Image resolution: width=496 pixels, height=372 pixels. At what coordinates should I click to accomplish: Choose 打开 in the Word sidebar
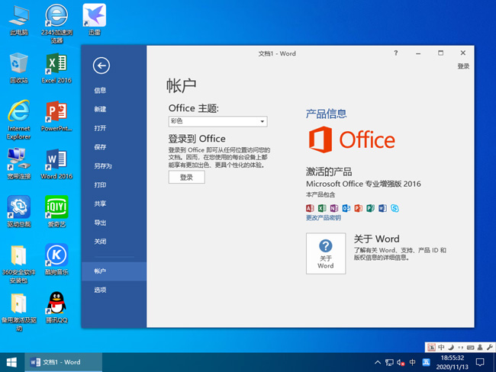100,128
